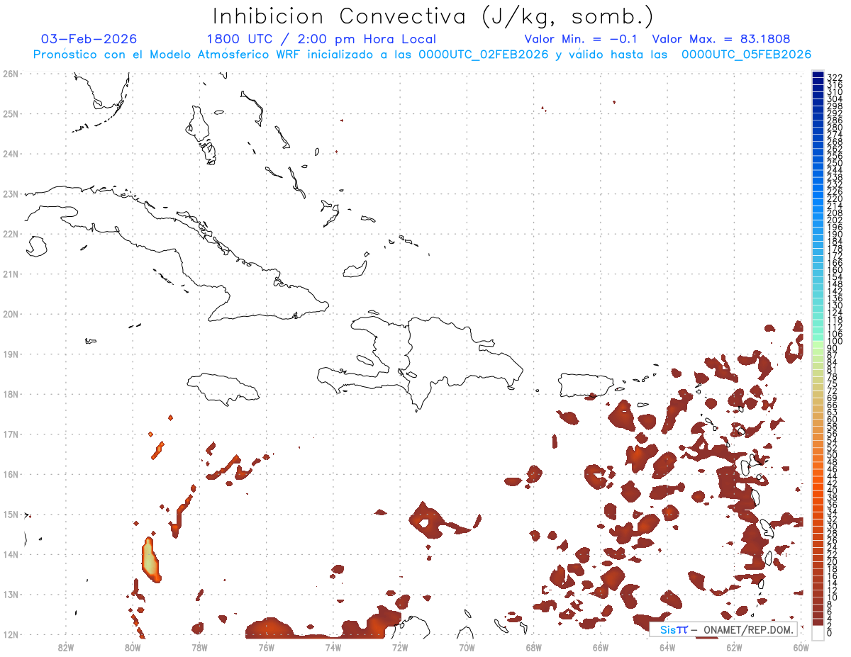The height and width of the screenshot is (657, 851).
Task: Click the 20N latitude label
Action: pos(11,314)
